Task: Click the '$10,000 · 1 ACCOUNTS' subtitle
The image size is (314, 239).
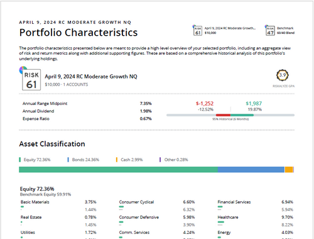Action: [67, 84]
